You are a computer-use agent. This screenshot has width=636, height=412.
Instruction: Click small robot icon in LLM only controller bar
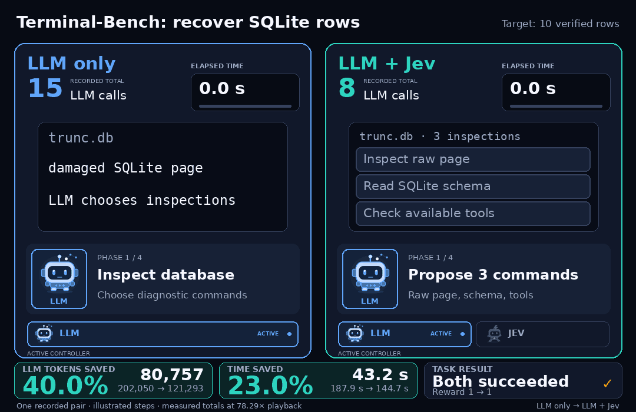44,333
